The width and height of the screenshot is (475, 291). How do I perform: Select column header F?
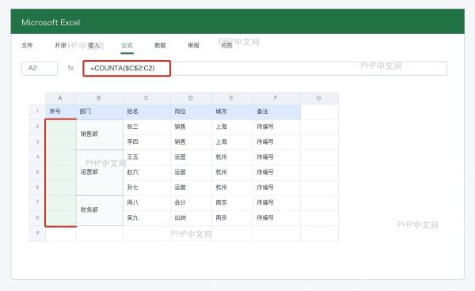(x=276, y=98)
